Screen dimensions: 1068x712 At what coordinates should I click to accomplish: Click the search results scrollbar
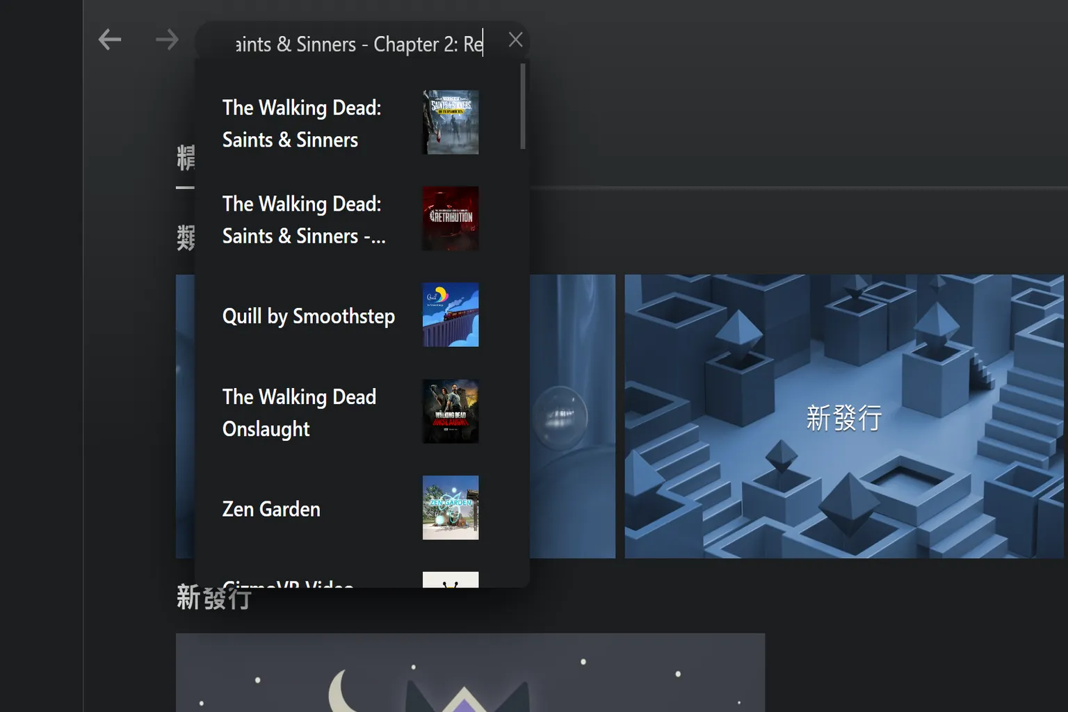523,106
